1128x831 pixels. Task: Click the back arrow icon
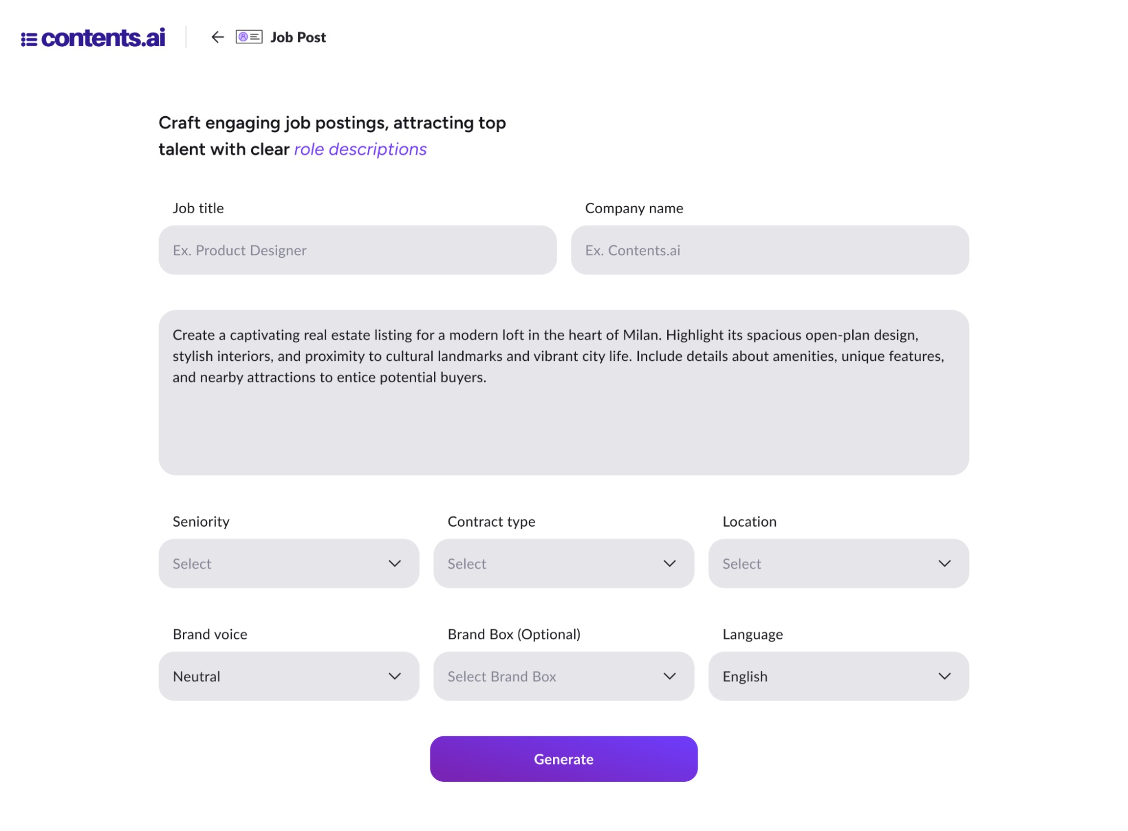coord(217,37)
